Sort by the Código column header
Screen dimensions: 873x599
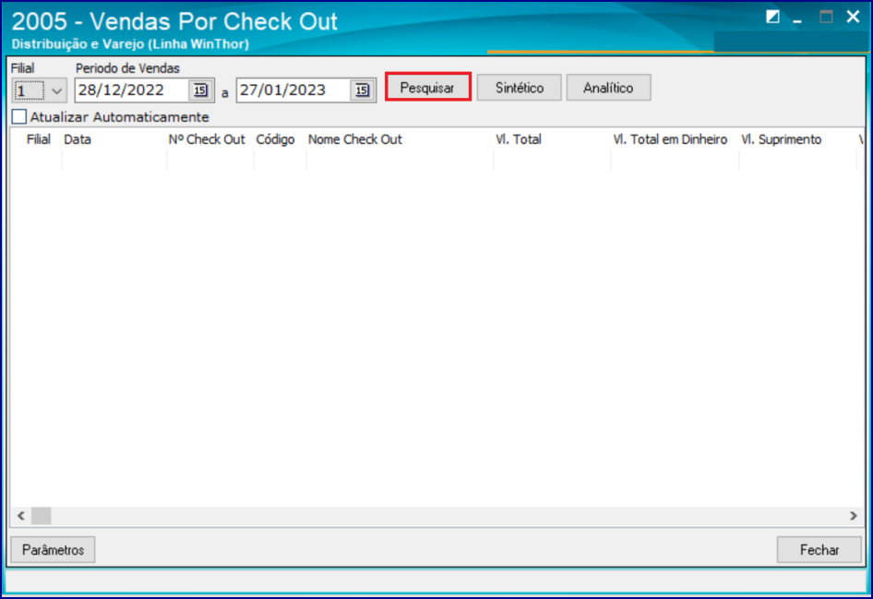coord(280,139)
